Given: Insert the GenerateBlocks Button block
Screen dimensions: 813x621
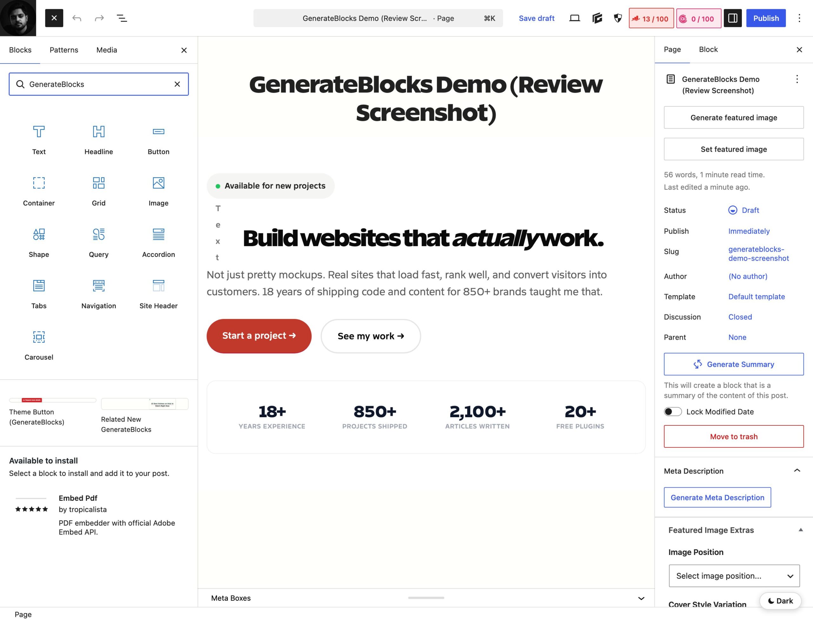Looking at the screenshot, I should [x=158, y=140].
